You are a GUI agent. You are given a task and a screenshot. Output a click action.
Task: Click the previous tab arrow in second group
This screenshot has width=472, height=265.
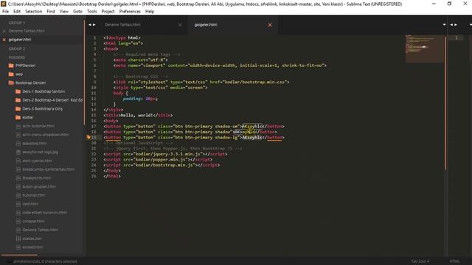[x=451, y=24]
